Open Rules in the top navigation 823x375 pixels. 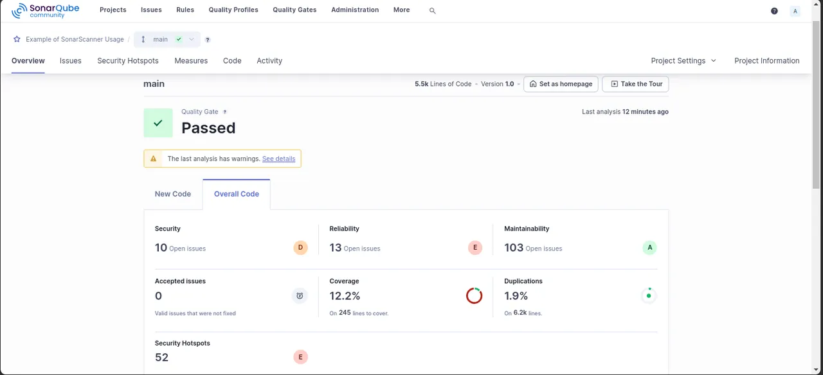pos(185,10)
